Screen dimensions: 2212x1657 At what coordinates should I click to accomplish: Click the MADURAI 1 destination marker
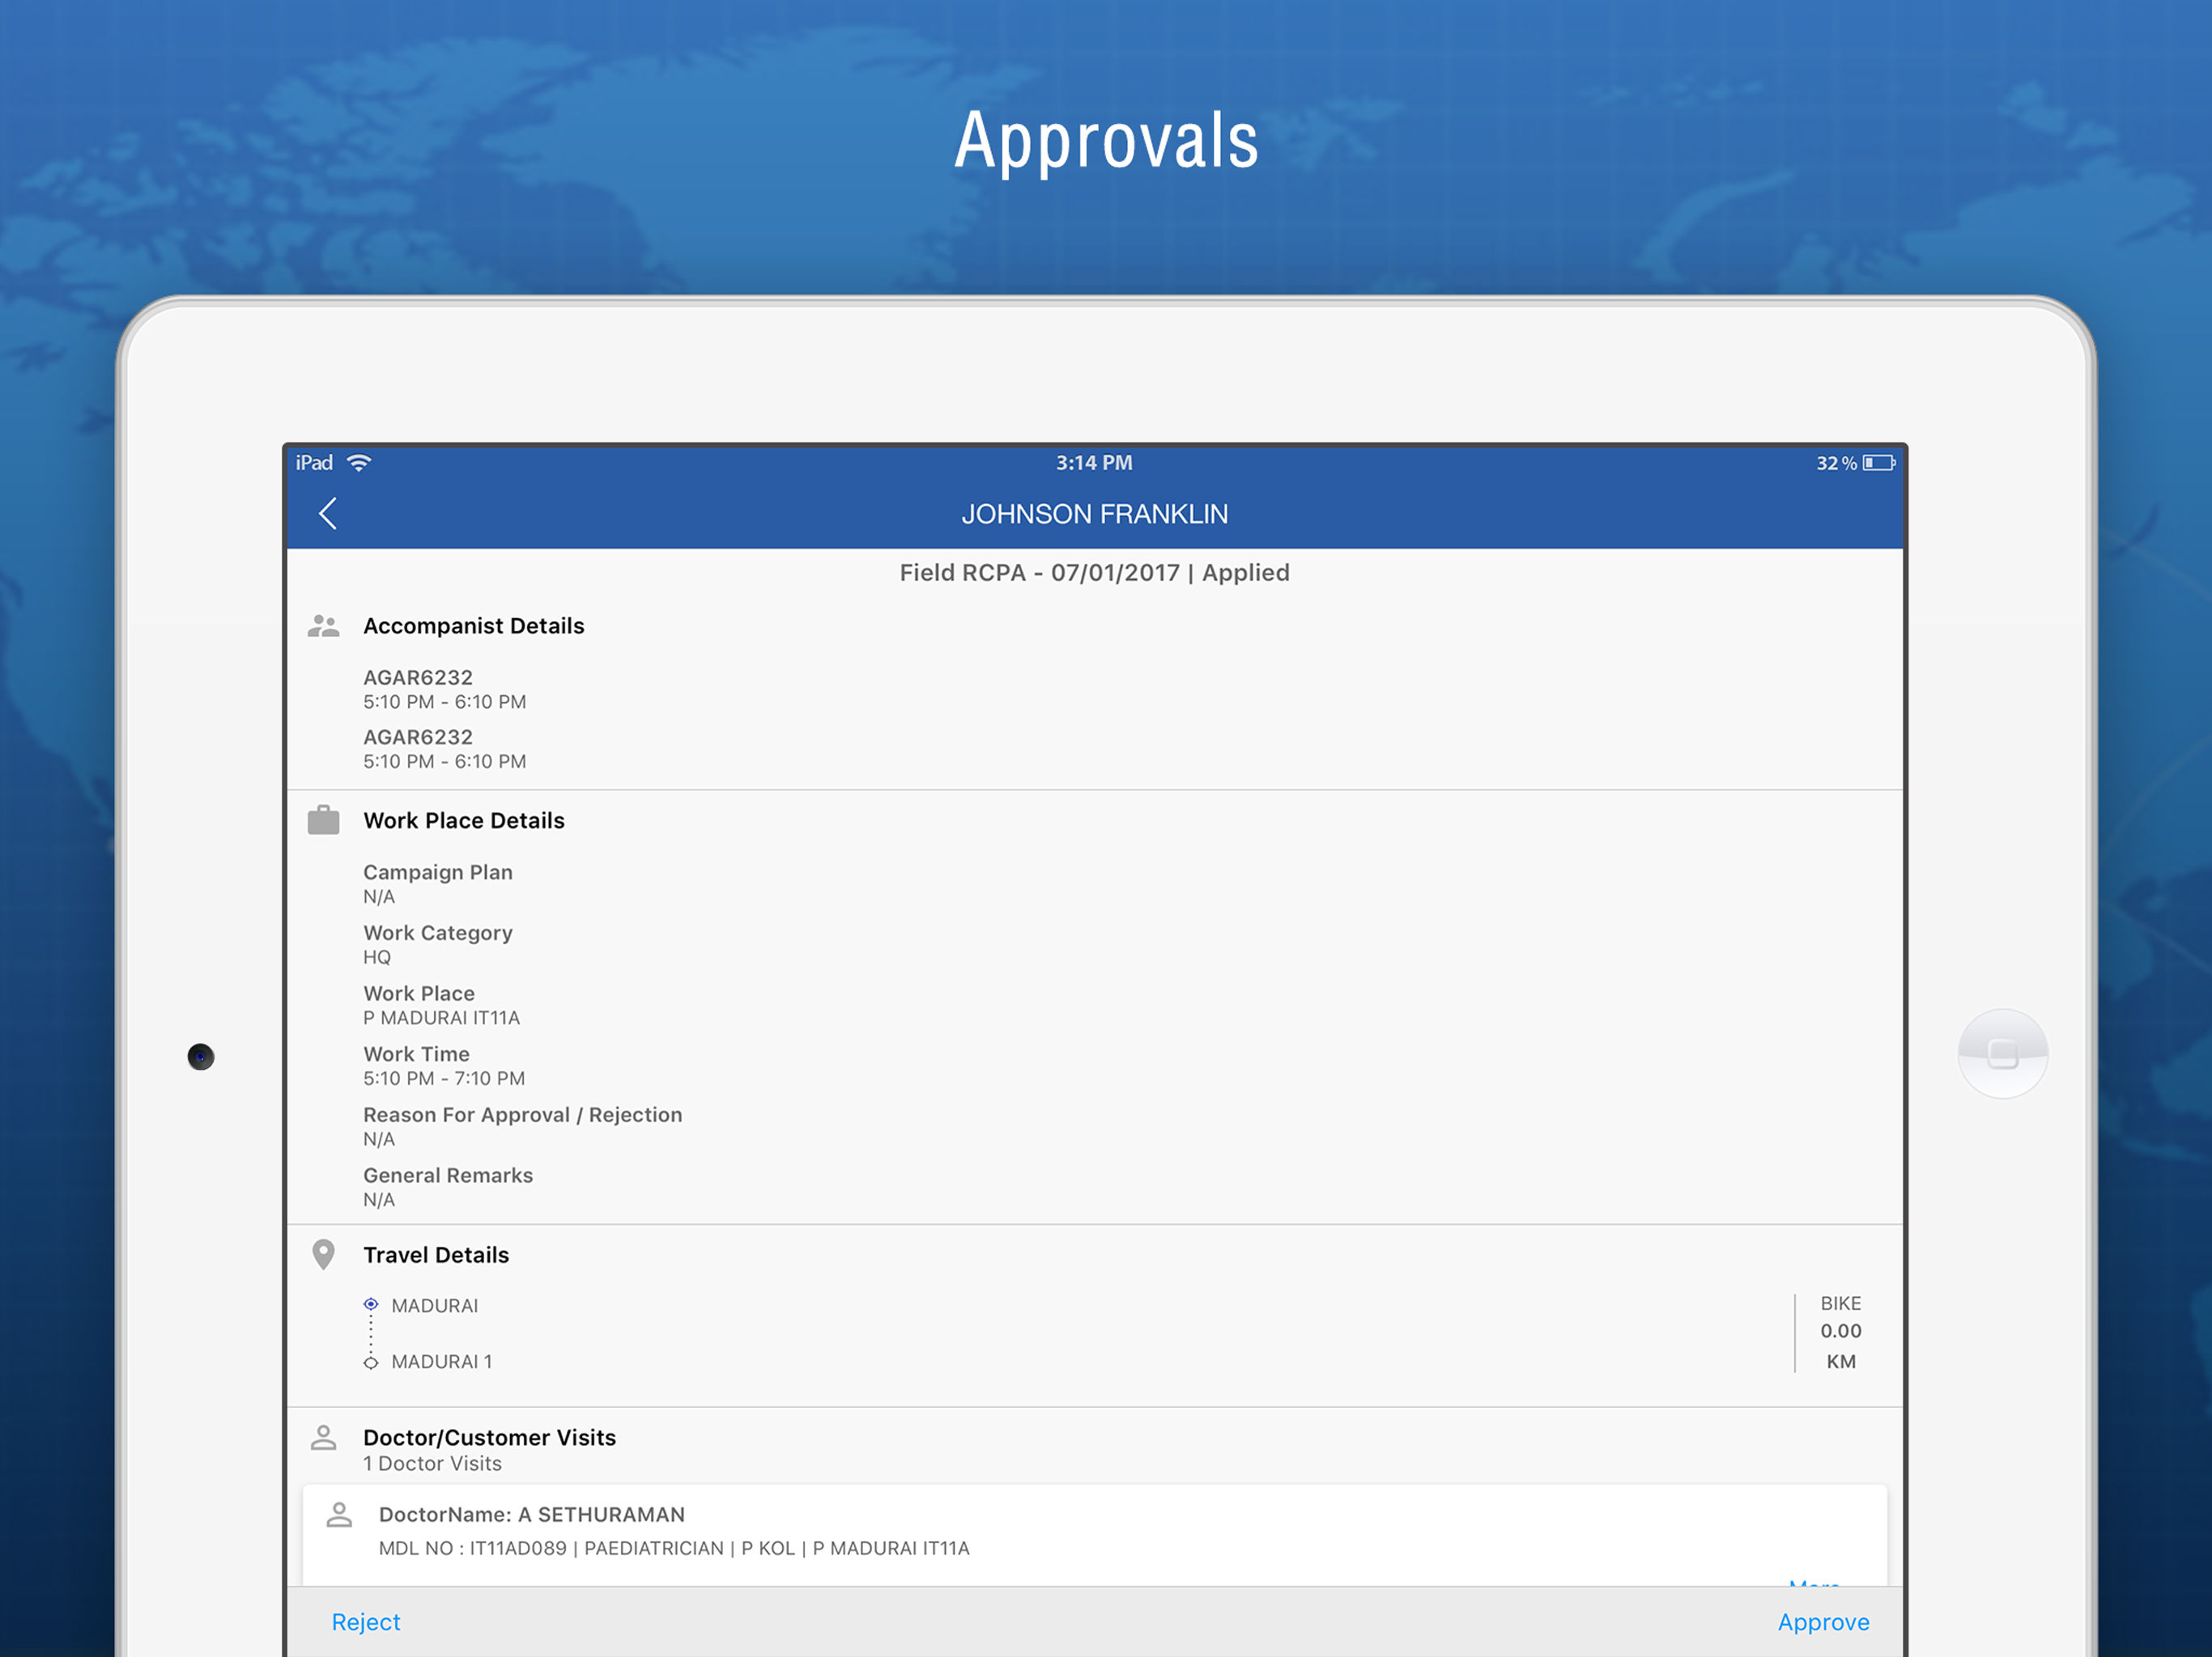click(371, 1363)
